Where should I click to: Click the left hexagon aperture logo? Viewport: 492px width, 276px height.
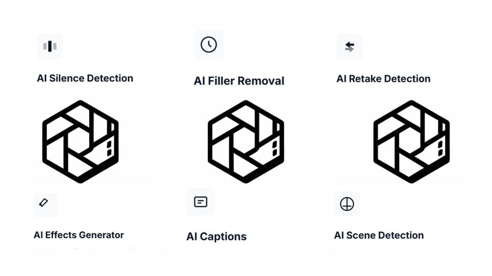point(81,142)
